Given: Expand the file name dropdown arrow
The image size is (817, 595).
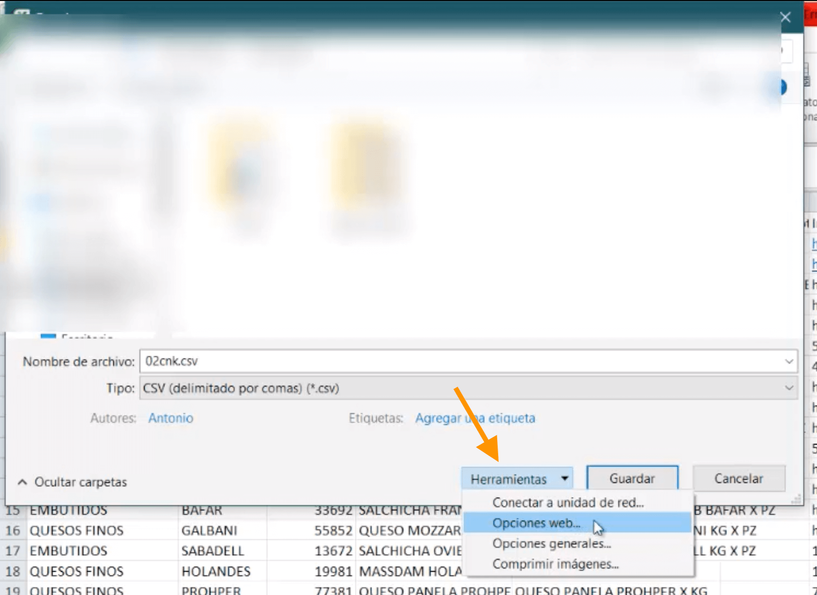Looking at the screenshot, I should click(789, 361).
